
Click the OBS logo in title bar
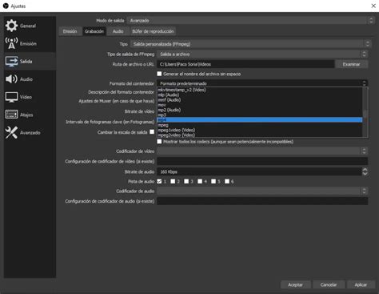click(6, 6)
